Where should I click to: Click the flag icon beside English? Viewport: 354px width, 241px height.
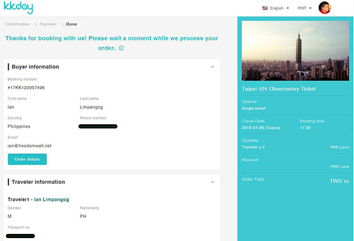[x=265, y=8]
